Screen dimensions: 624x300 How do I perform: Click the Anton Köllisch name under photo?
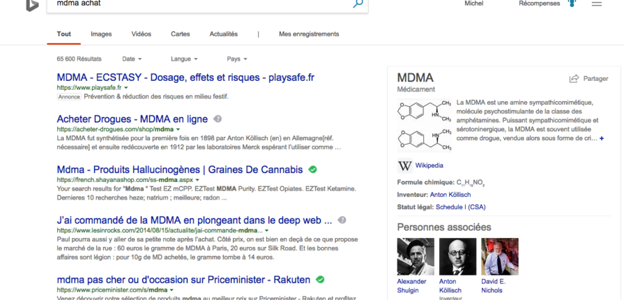[450, 285]
